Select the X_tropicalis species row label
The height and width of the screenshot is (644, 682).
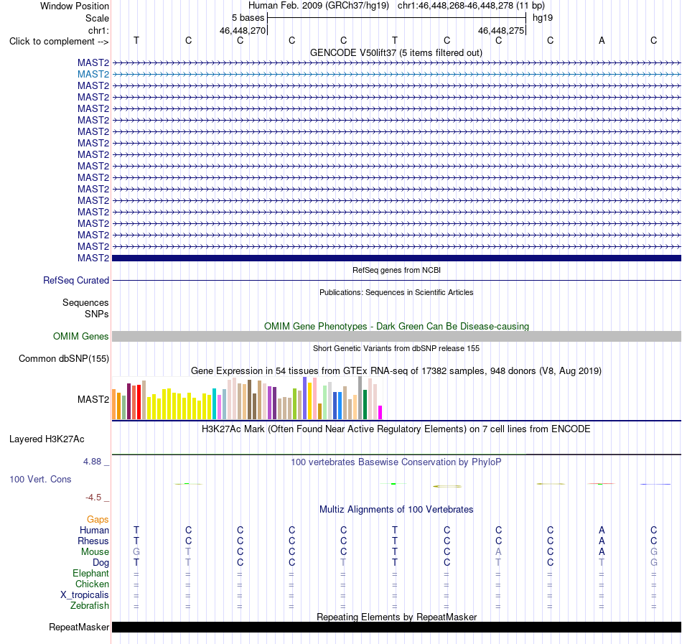point(85,595)
